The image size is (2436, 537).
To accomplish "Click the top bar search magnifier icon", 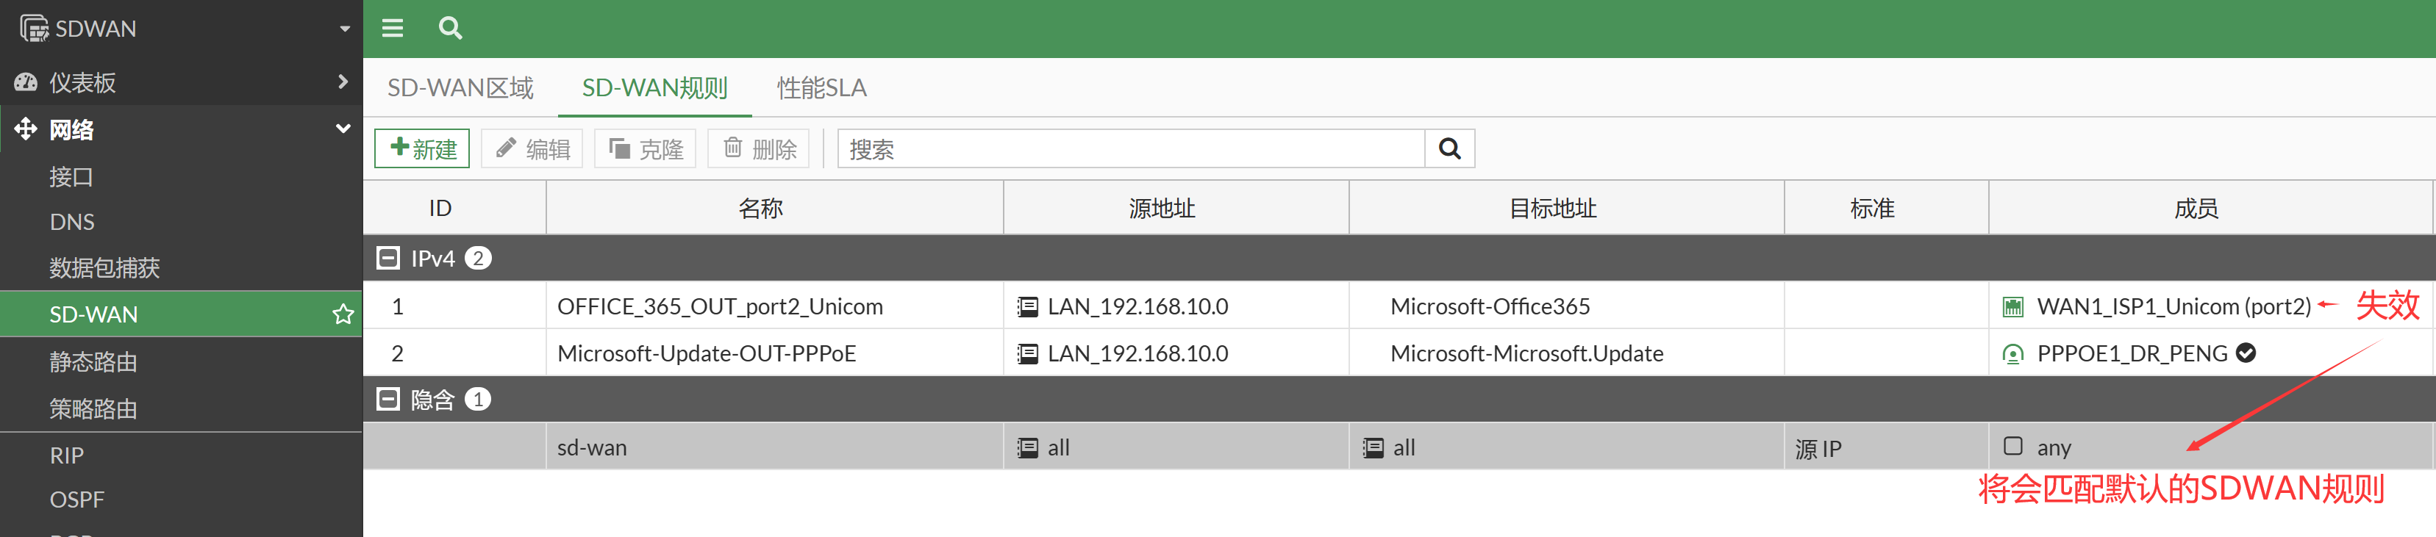I will click(x=451, y=29).
